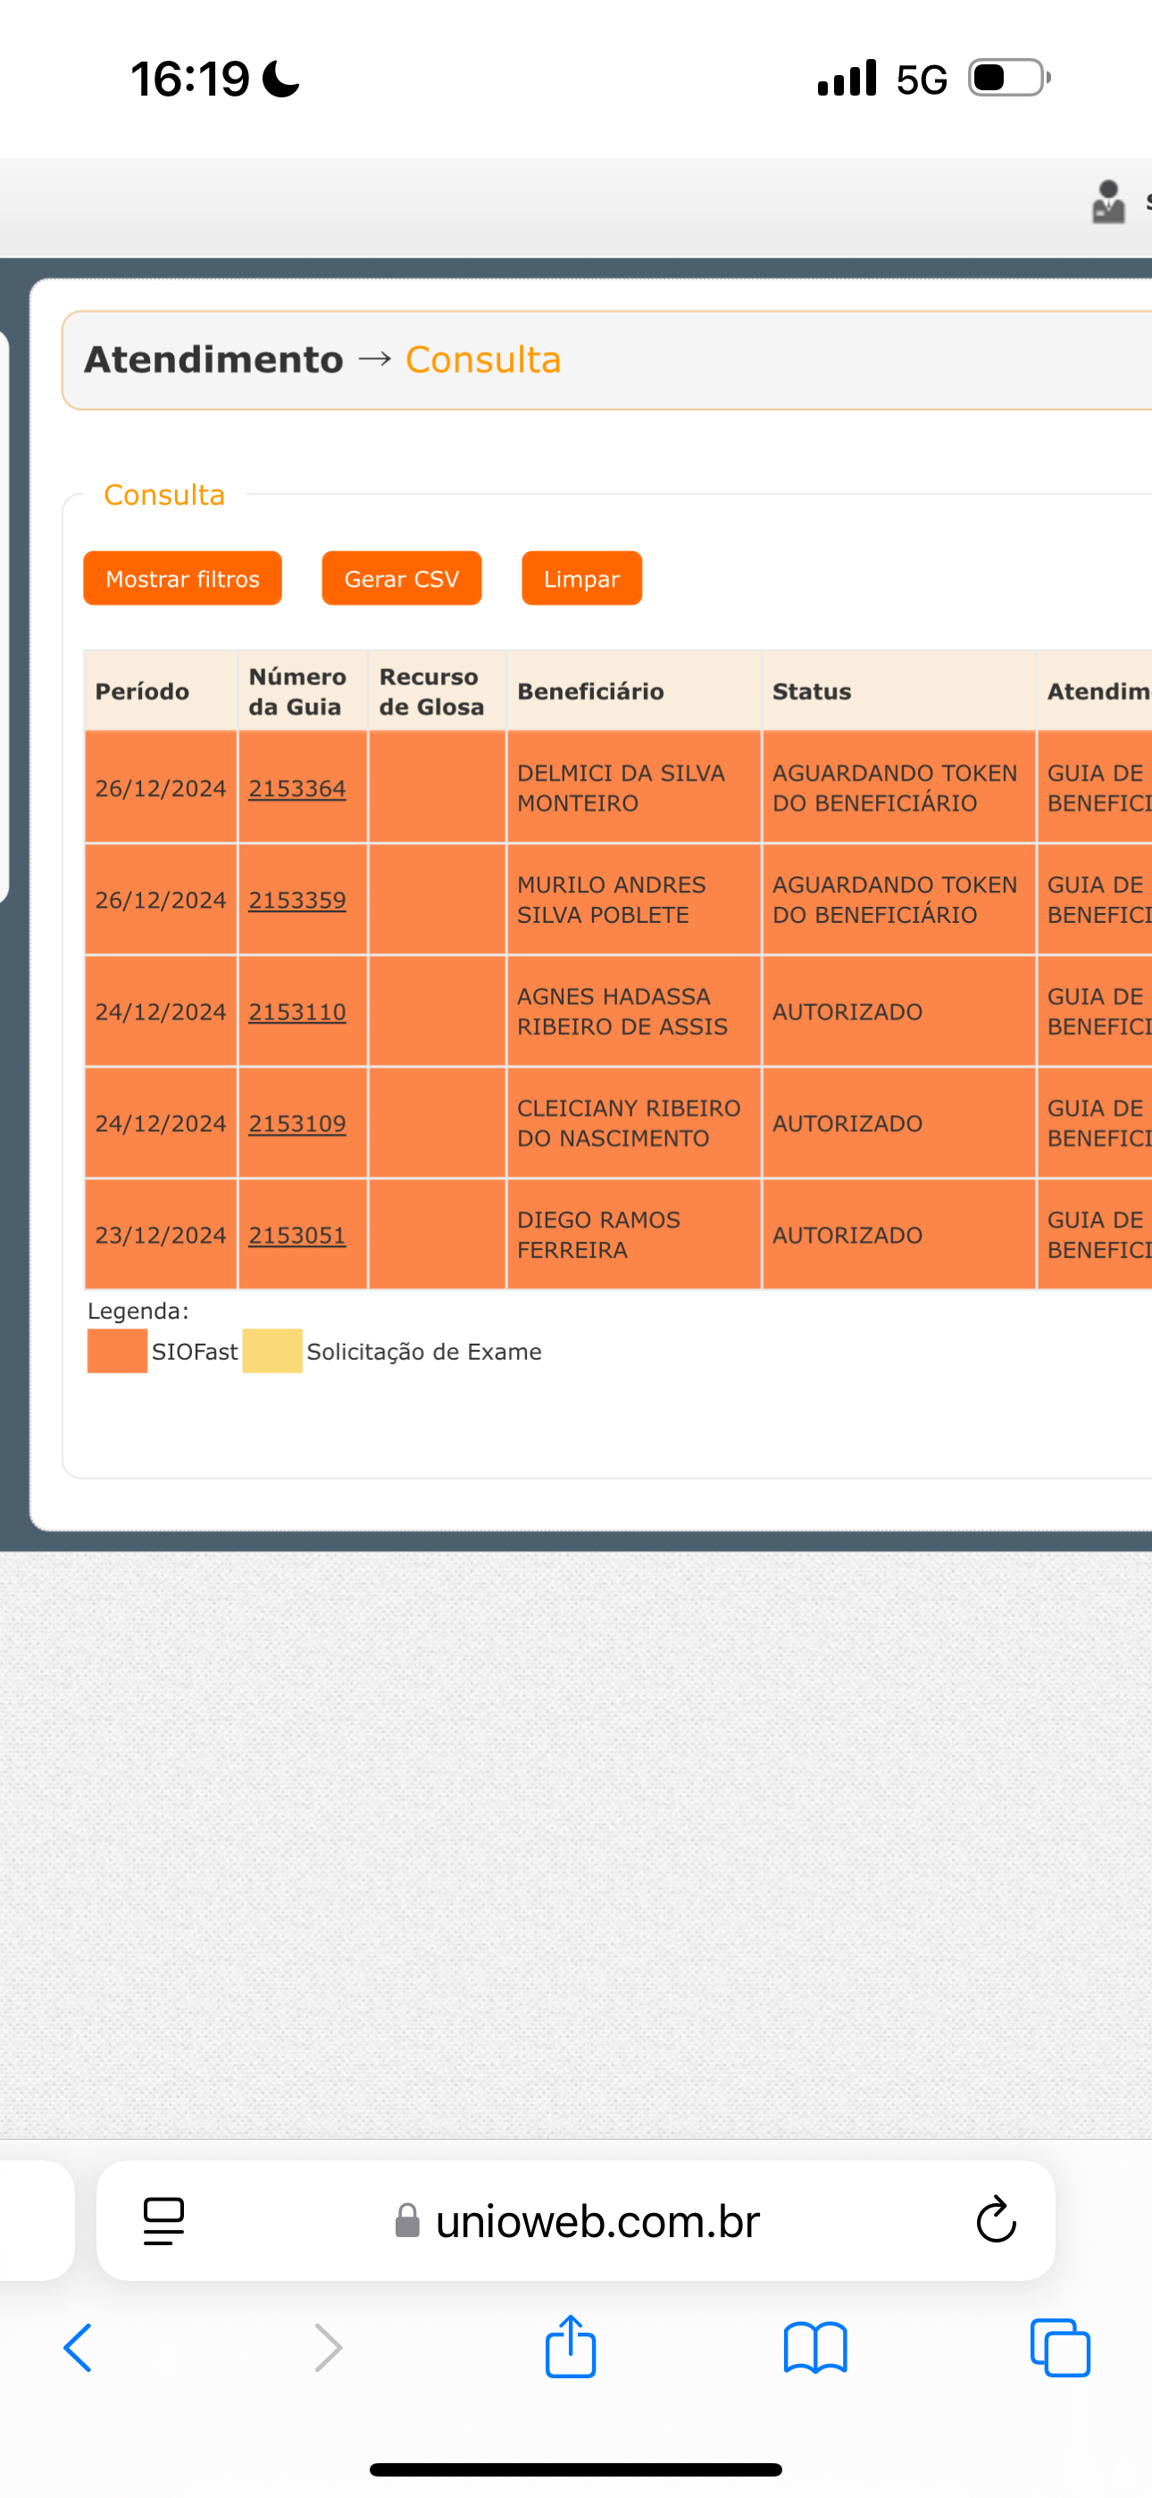Click AGUARDANDO TOKEN status for guia 2153359
This screenshot has width=1152, height=2498.
pos(894,900)
